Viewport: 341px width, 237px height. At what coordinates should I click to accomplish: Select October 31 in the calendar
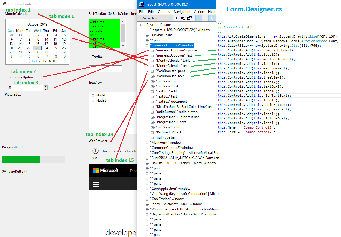point(46,52)
